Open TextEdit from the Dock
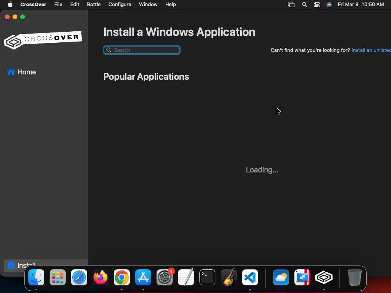This screenshot has height=293, width=391. (x=186, y=277)
